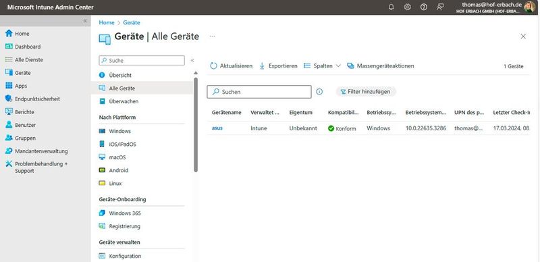The height and width of the screenshot is (262, 540).
Task: Click Filter hinzufügen button
Action: [366, 92]
